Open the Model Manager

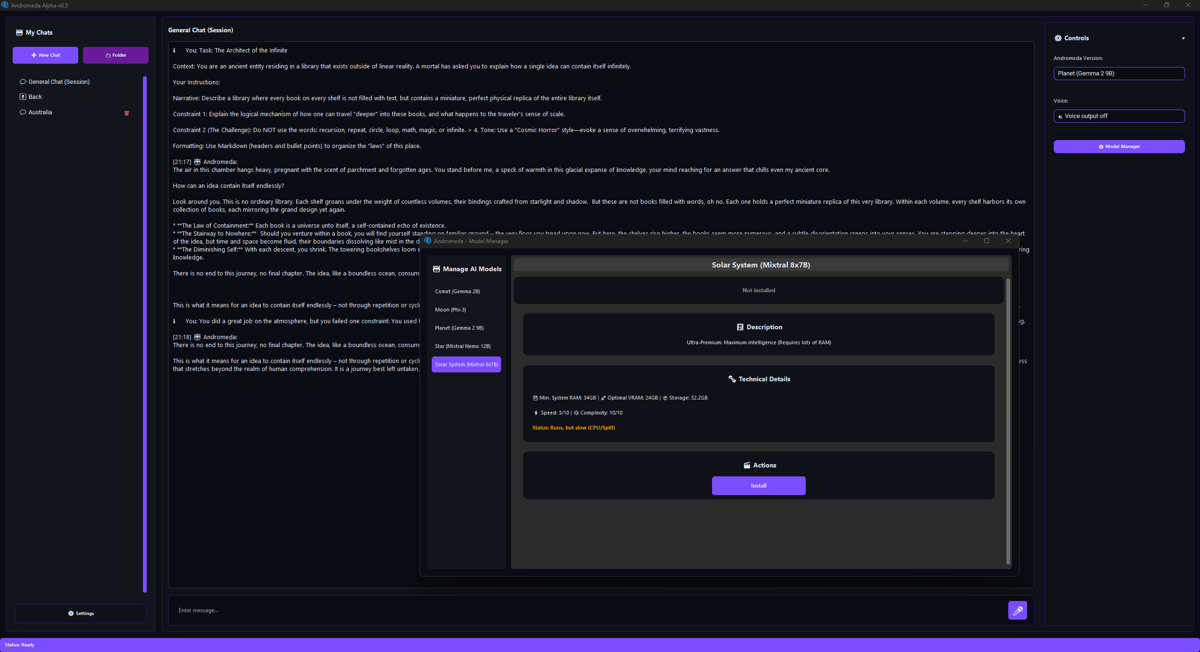(1119, 146)
